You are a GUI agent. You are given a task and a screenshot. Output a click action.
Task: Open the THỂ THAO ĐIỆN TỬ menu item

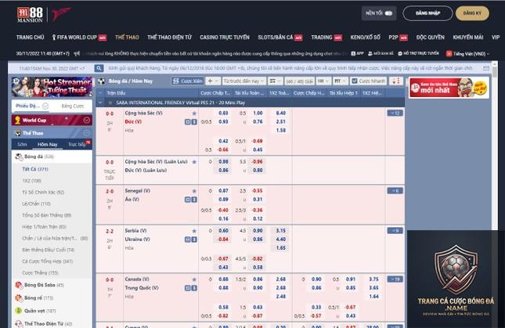click(x=169, y=38)
